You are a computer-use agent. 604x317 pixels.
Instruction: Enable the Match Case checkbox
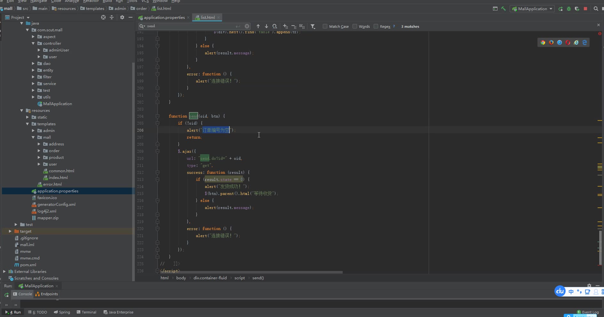point(325,26)
